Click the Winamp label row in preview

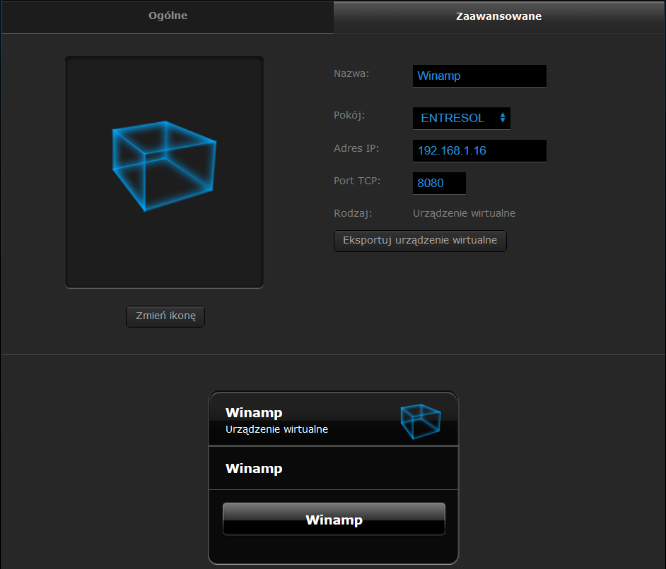coord(334,468)
